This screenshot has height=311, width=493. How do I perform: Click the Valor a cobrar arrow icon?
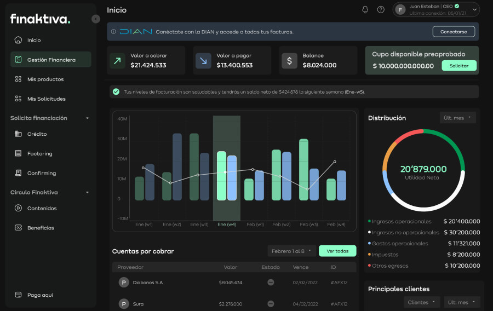coord(117,61)
